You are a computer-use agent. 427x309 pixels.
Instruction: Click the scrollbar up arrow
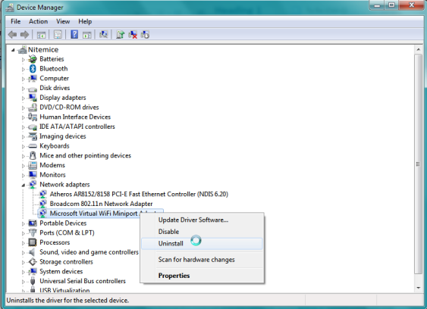[418, 50]
